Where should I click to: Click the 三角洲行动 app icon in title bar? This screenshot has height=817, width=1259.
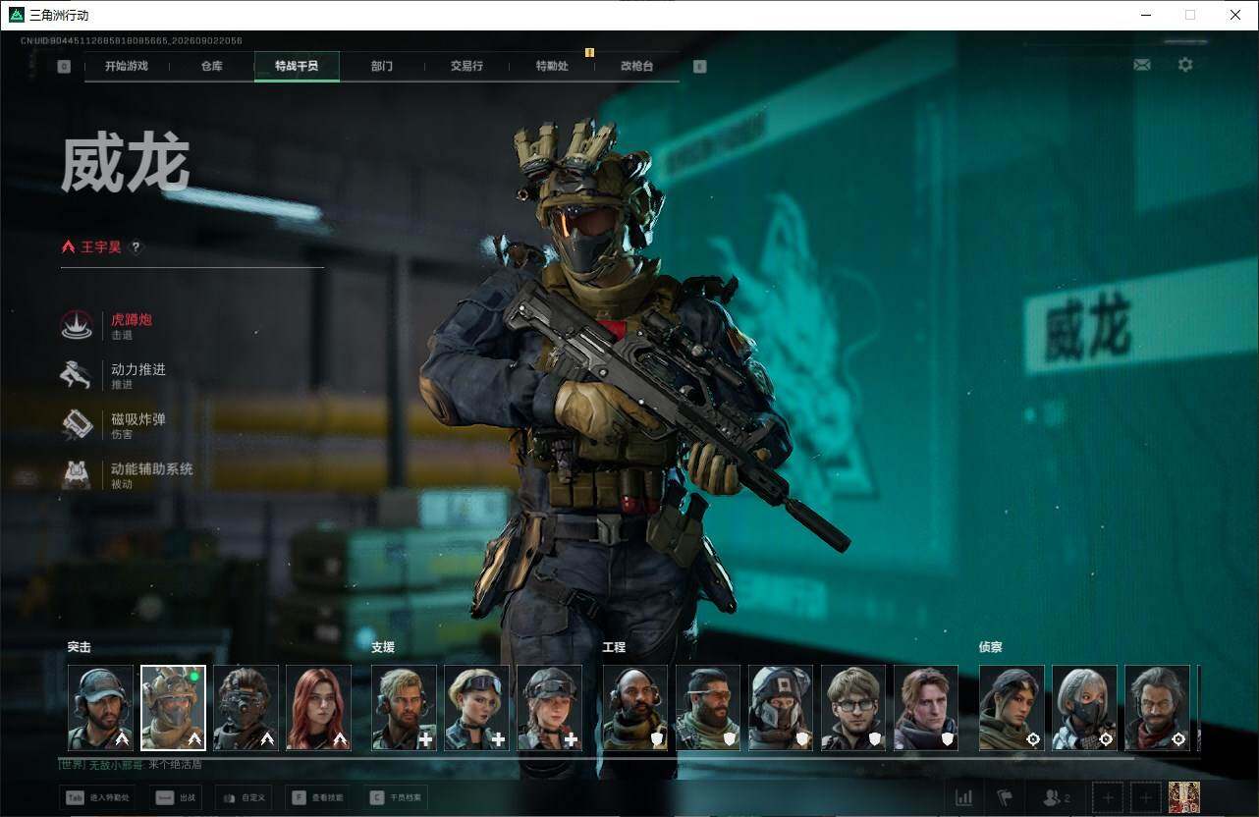pos(17,15)
